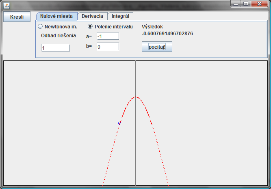Focus the Odhad riešenia input field
This screenshot has height=189, width=271.
56,48
